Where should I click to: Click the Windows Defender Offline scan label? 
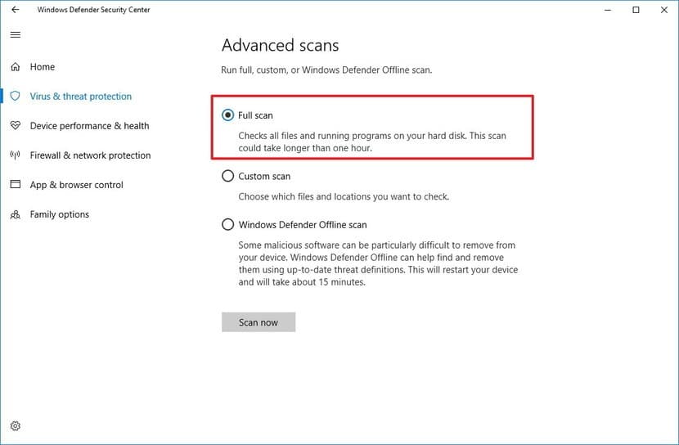303,225
